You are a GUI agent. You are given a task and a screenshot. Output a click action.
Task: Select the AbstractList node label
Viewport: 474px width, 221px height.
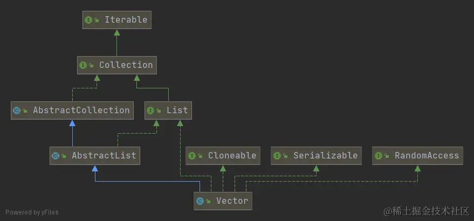(104, 156)
